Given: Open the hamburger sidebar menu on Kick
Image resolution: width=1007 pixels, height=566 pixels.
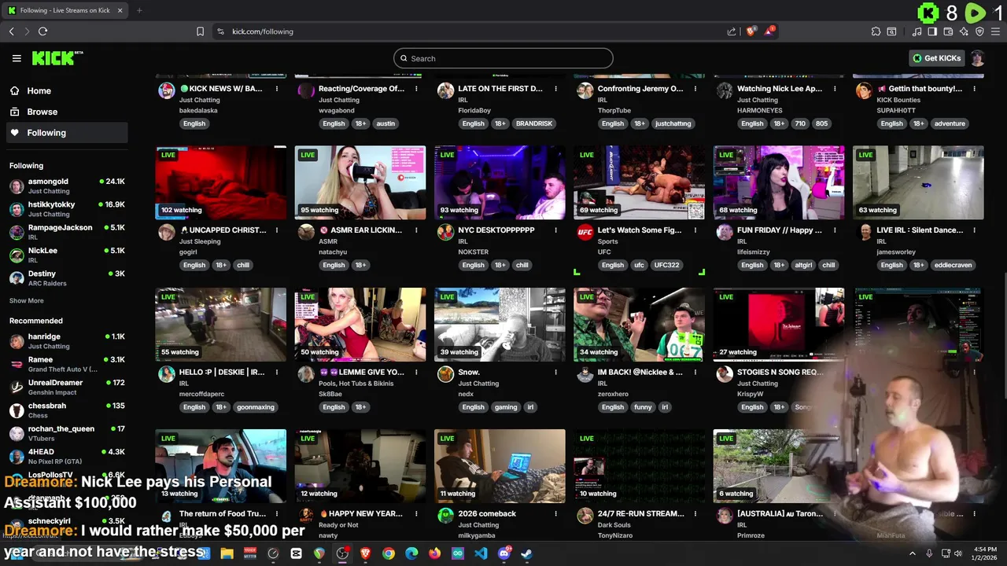Looking at the screenshot, I should (17, 58).
